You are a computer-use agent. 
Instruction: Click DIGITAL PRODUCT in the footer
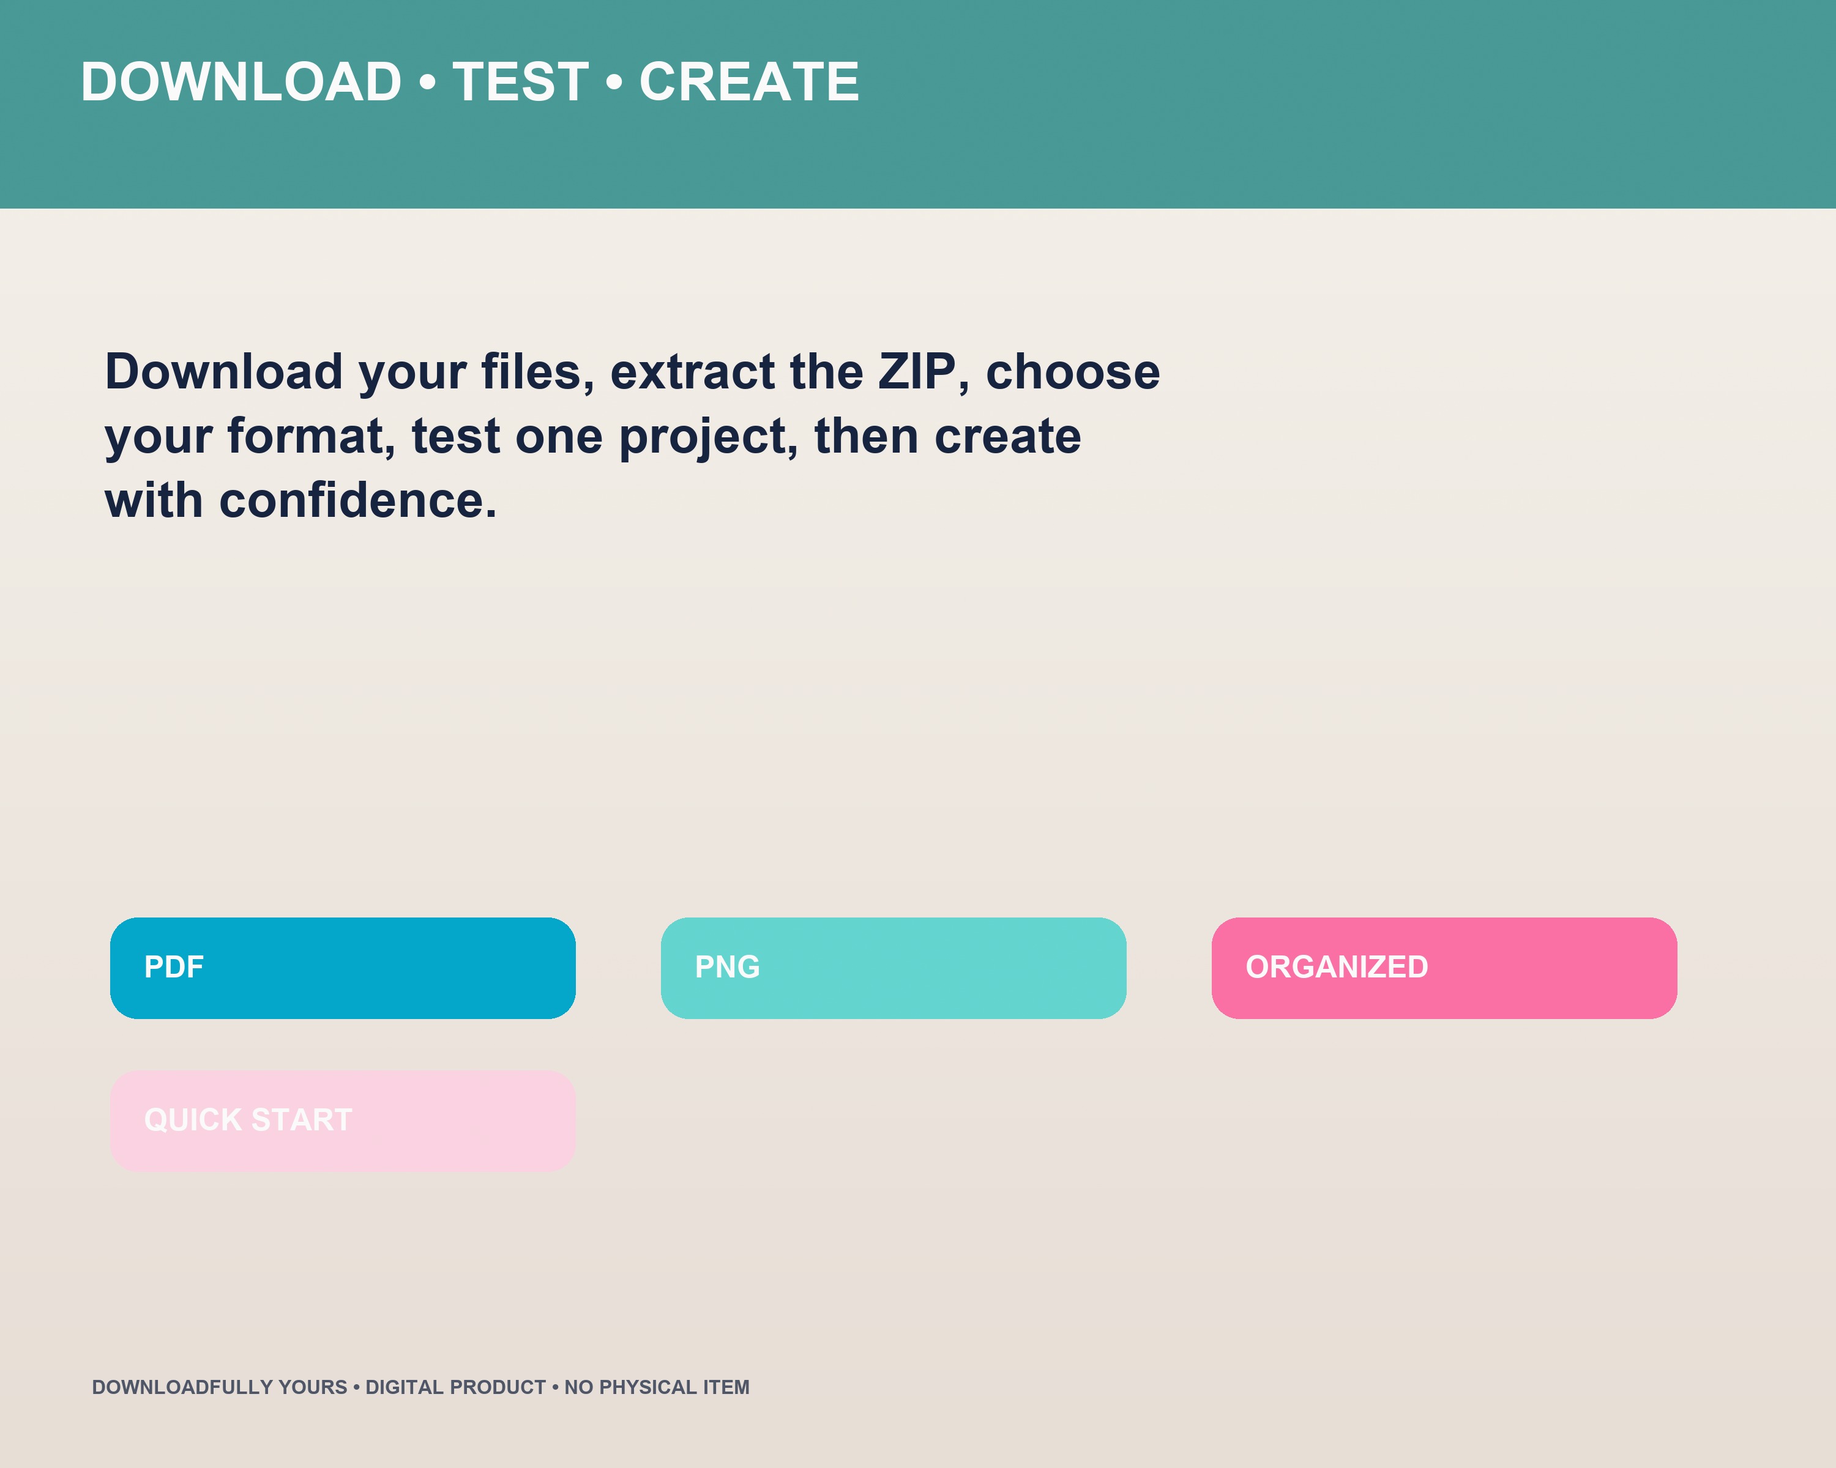click(455, 1387)
